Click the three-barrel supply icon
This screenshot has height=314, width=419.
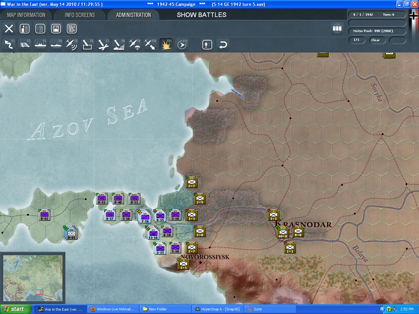[x=337, y=28]
